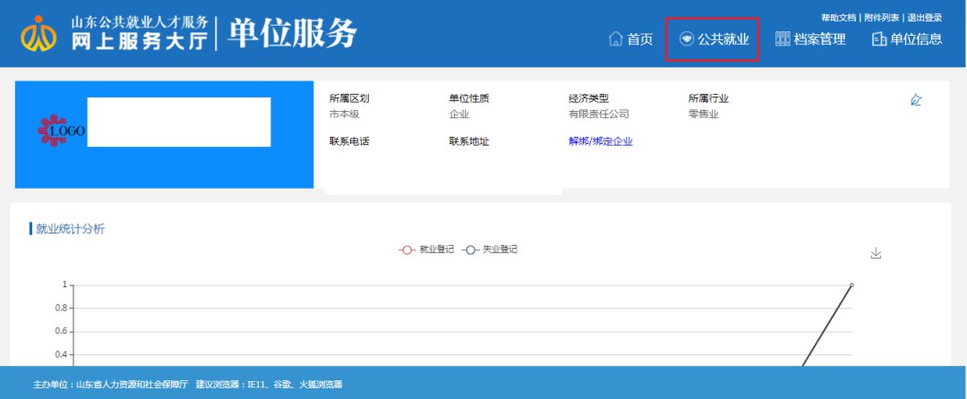Click the chart data point at value 1

[x=851, y=285]
